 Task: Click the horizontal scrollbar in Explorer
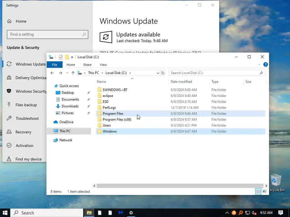[180, 186]
